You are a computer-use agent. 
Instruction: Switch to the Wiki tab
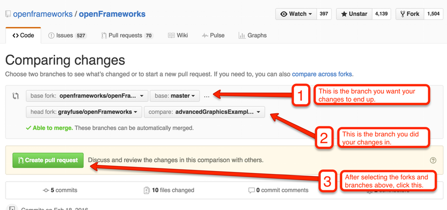[178, 36]
